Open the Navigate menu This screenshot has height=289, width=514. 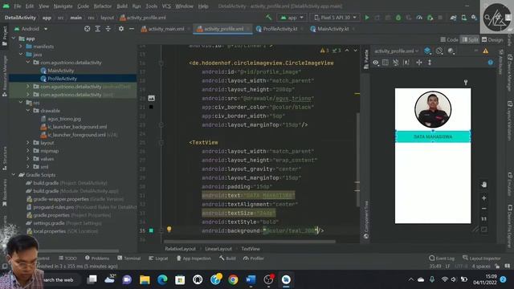click(x=63, y=6)
